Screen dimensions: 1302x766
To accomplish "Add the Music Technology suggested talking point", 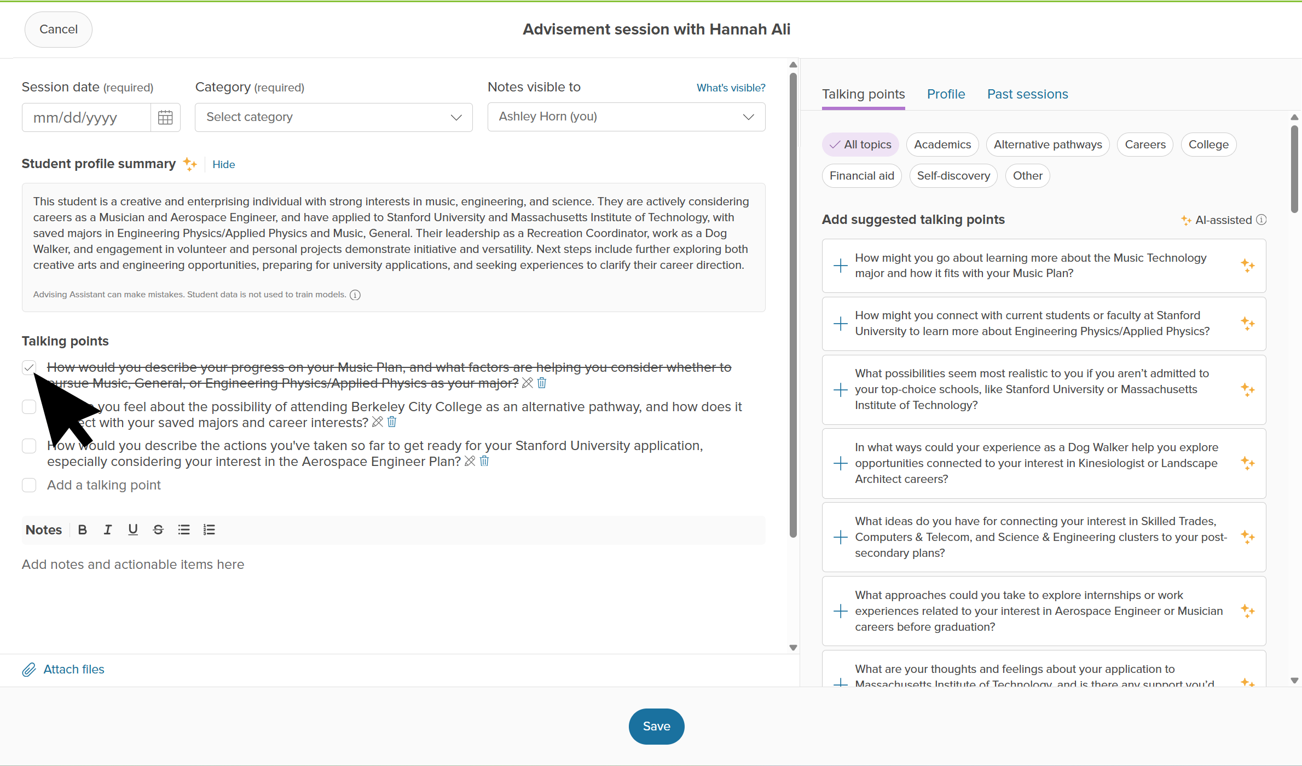I will [x=841, y=266].
